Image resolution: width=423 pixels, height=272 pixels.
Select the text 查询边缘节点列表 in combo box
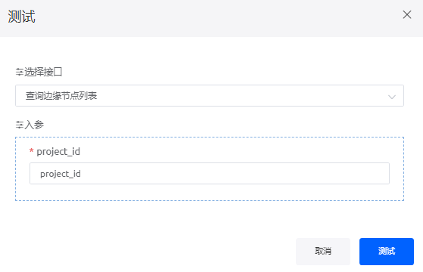point(61,96)
